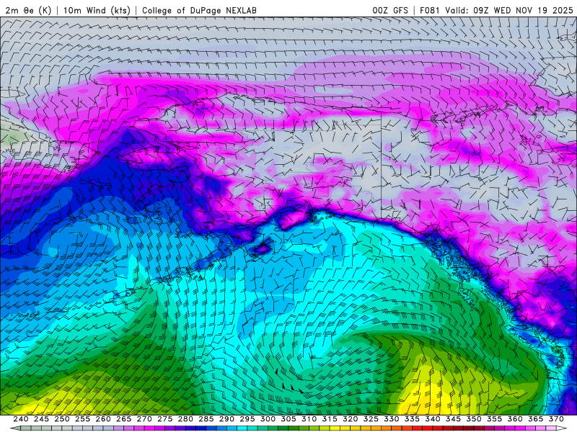Click the 310 value on the color scale
The image size is (577, 432).
click(x=309, y=419)
